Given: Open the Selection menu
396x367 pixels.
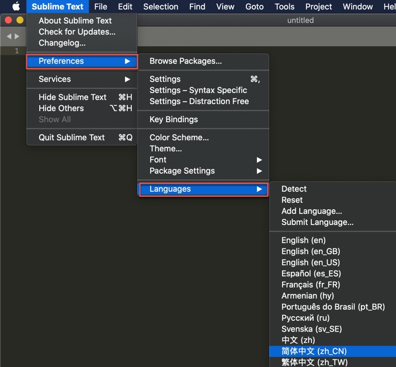Looking at the screenshot, I should (161, 6).
